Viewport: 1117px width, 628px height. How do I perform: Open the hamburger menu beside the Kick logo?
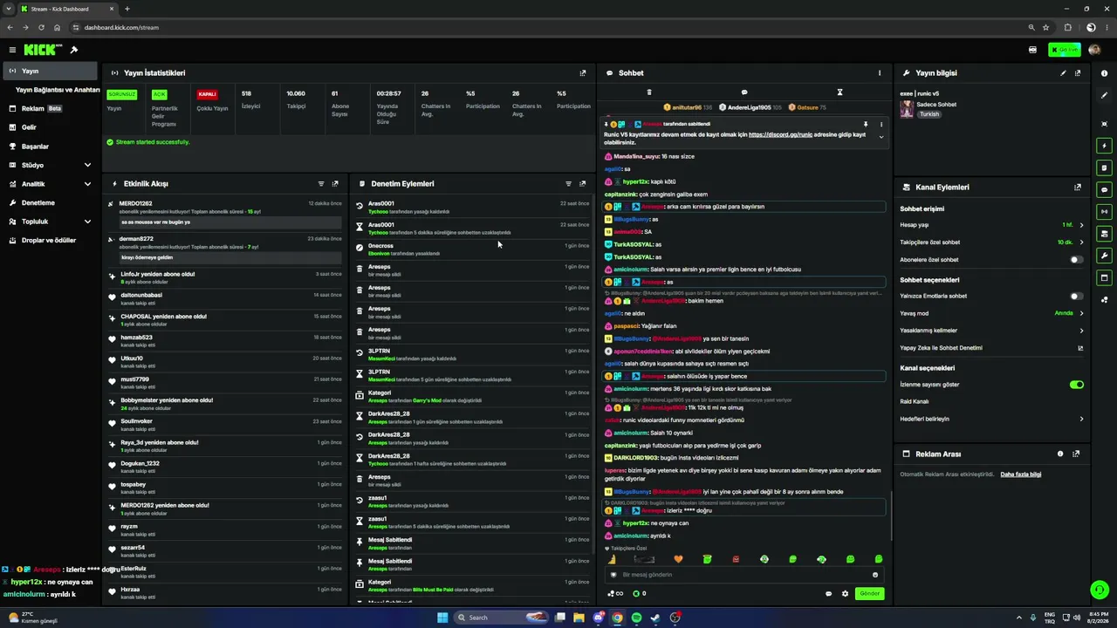pyautogui.click(x=12, y=50)
